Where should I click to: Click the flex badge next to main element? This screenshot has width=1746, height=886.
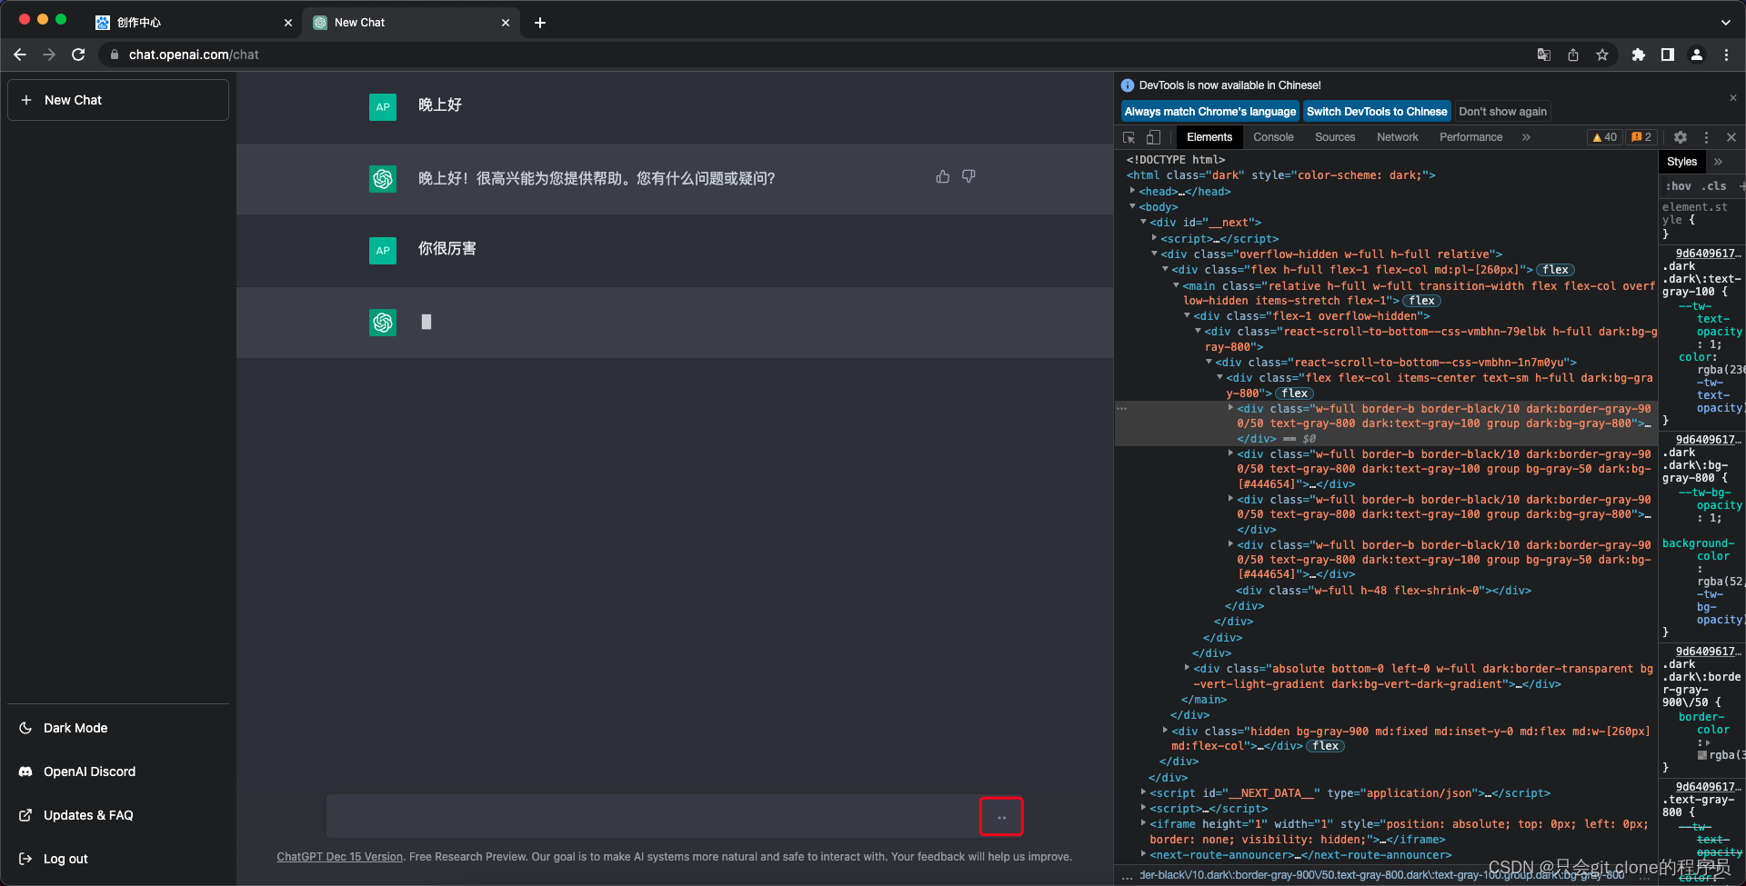1421,301
